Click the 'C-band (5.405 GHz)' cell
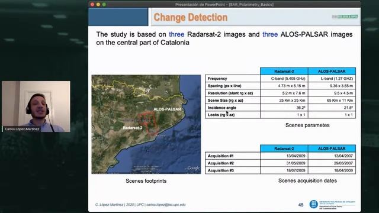 [x=284, y=79]
